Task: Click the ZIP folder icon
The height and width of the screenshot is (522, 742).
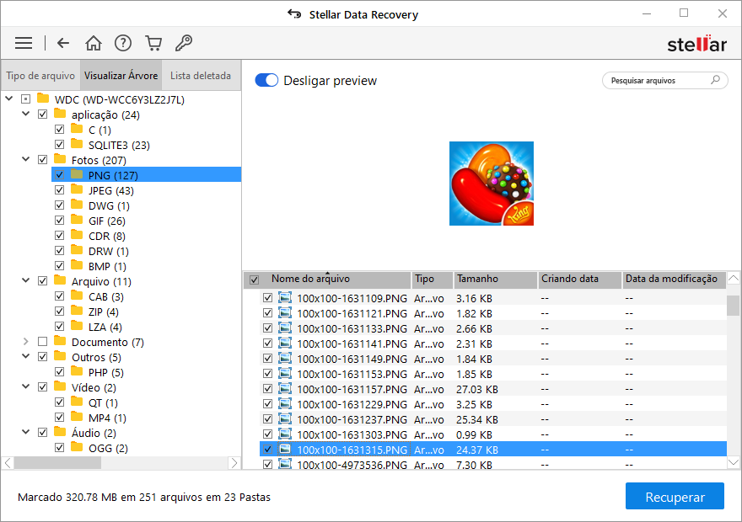Action: click(x=77, y=312)
